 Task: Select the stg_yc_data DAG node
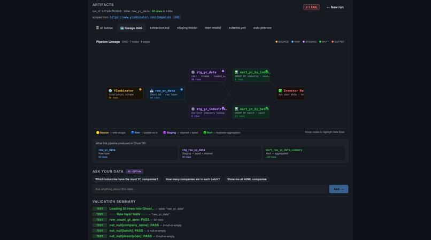207,75
